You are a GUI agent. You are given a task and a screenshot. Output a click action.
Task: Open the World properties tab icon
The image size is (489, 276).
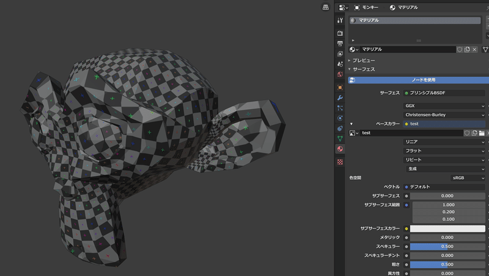point(340,74)
